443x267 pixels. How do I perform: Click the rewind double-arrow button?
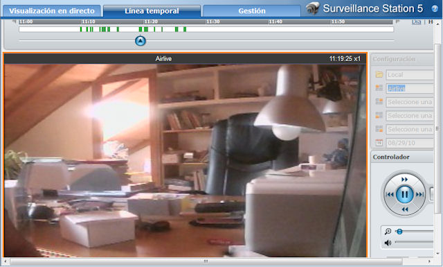coord(404,209)
